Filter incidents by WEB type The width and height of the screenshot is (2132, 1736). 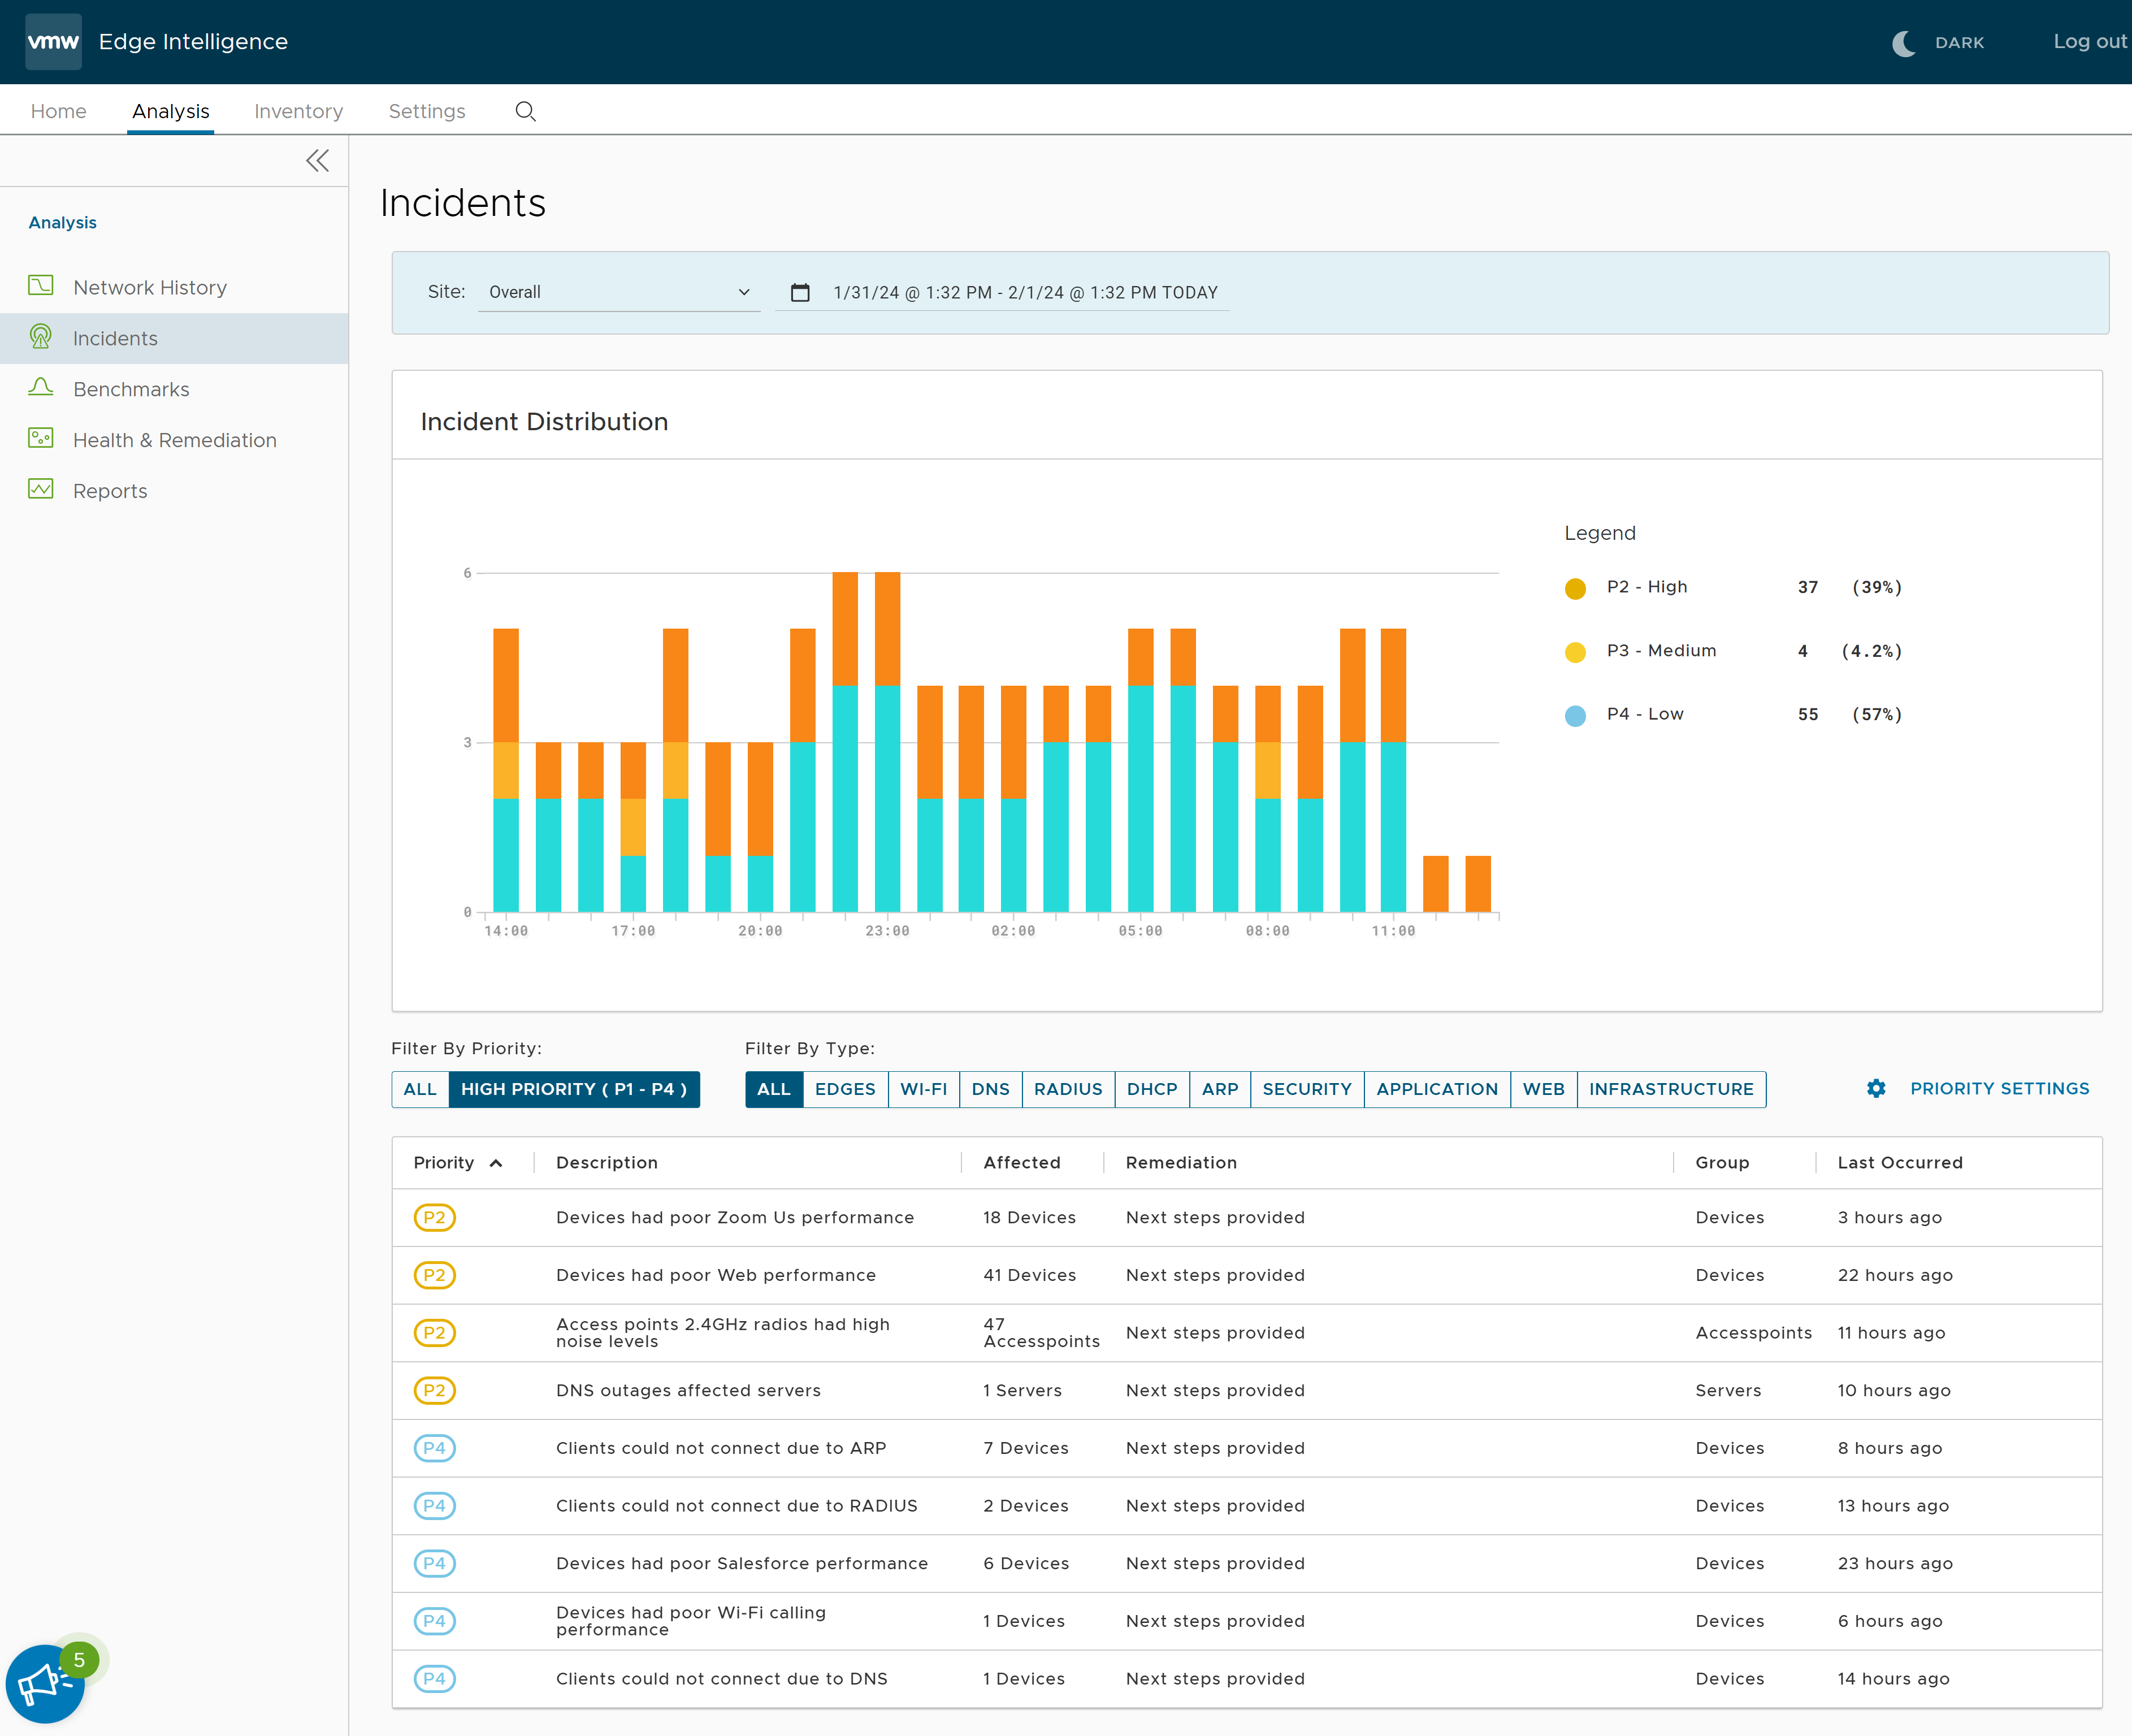click(1544, 1089)
